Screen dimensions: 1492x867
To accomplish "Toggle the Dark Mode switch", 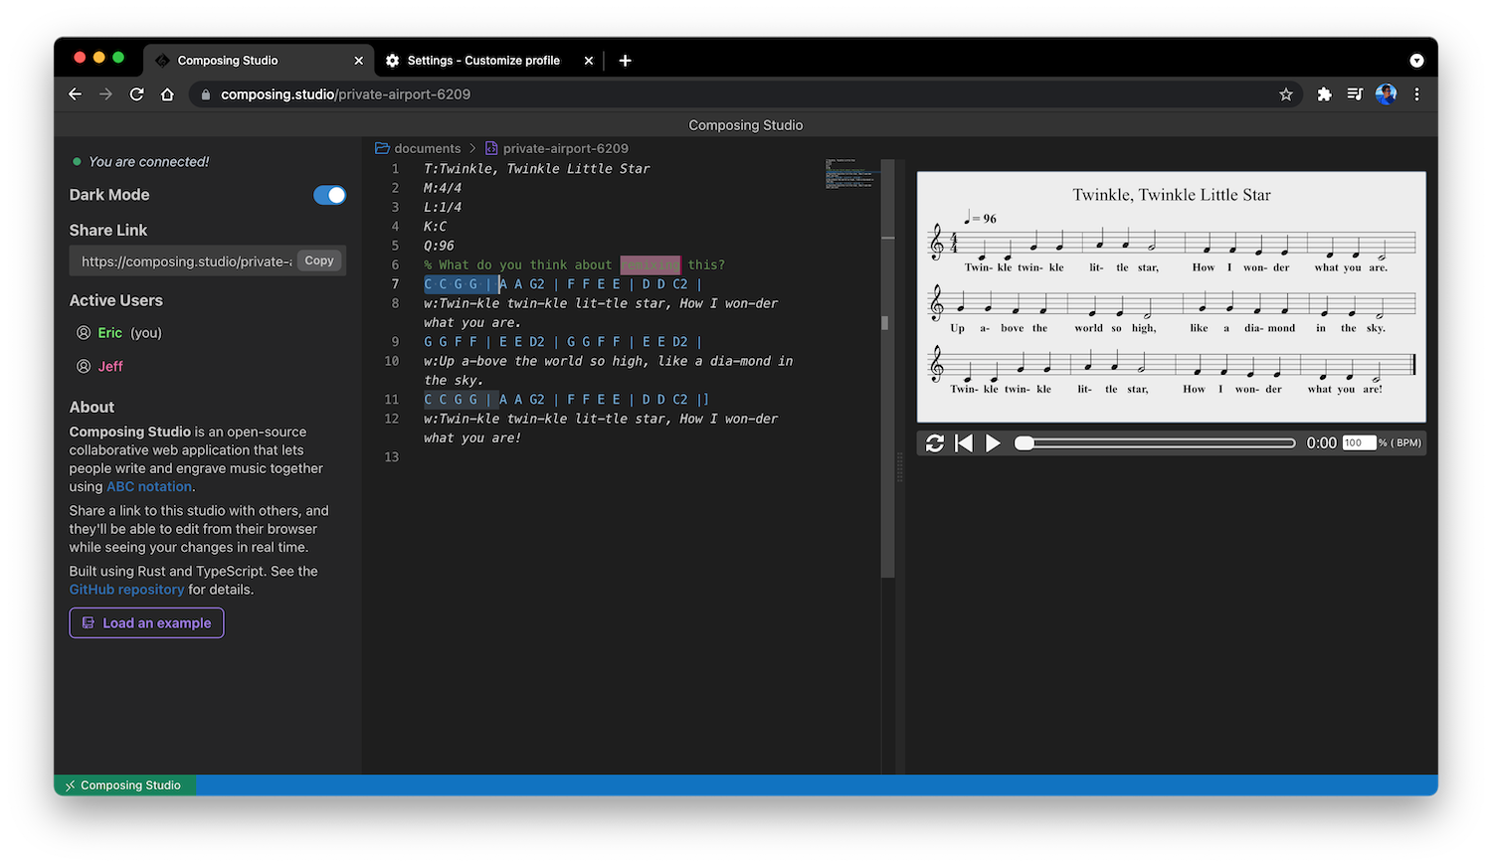I will (x=329, y=195).
